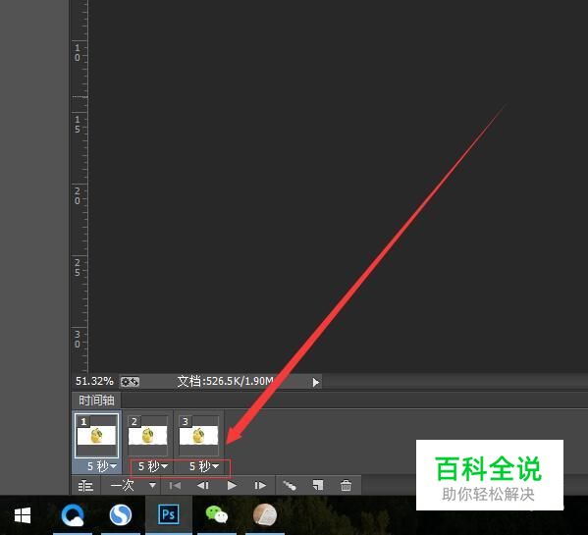This screenshot has height=535, width=588.
Task: Click the status bar share/preview icon
Action: coord(130,382)
